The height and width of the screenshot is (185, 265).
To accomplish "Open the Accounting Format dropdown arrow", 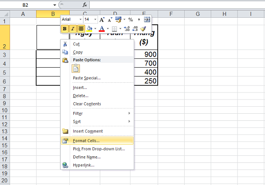I will tap(125, 19).
